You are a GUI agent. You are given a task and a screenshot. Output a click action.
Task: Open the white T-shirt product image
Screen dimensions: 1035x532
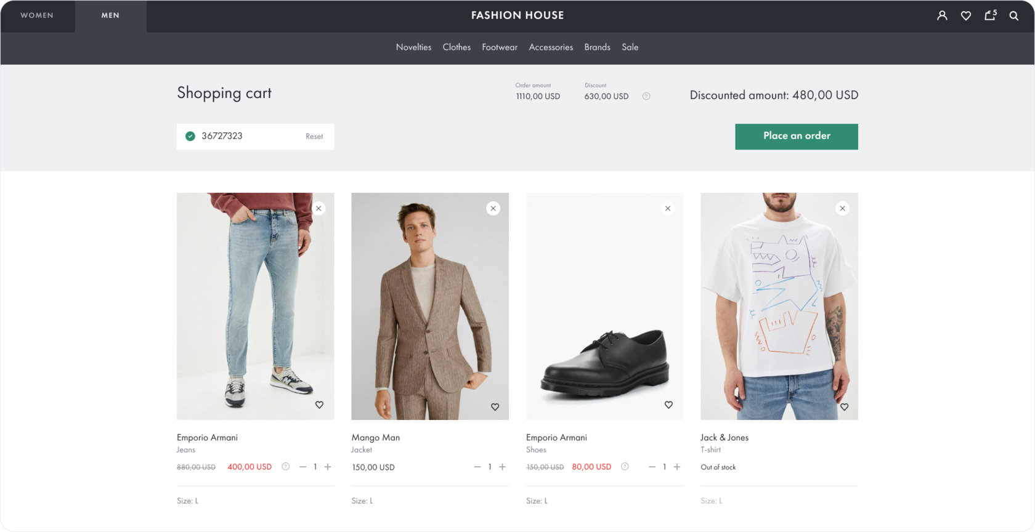coord(779,306)
